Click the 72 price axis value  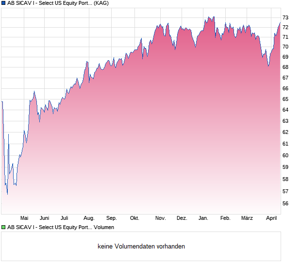point(285,28)
